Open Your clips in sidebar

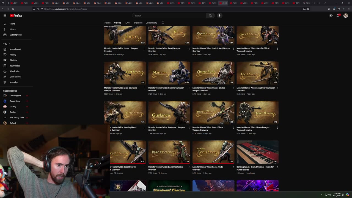click(x=16, y=82)
